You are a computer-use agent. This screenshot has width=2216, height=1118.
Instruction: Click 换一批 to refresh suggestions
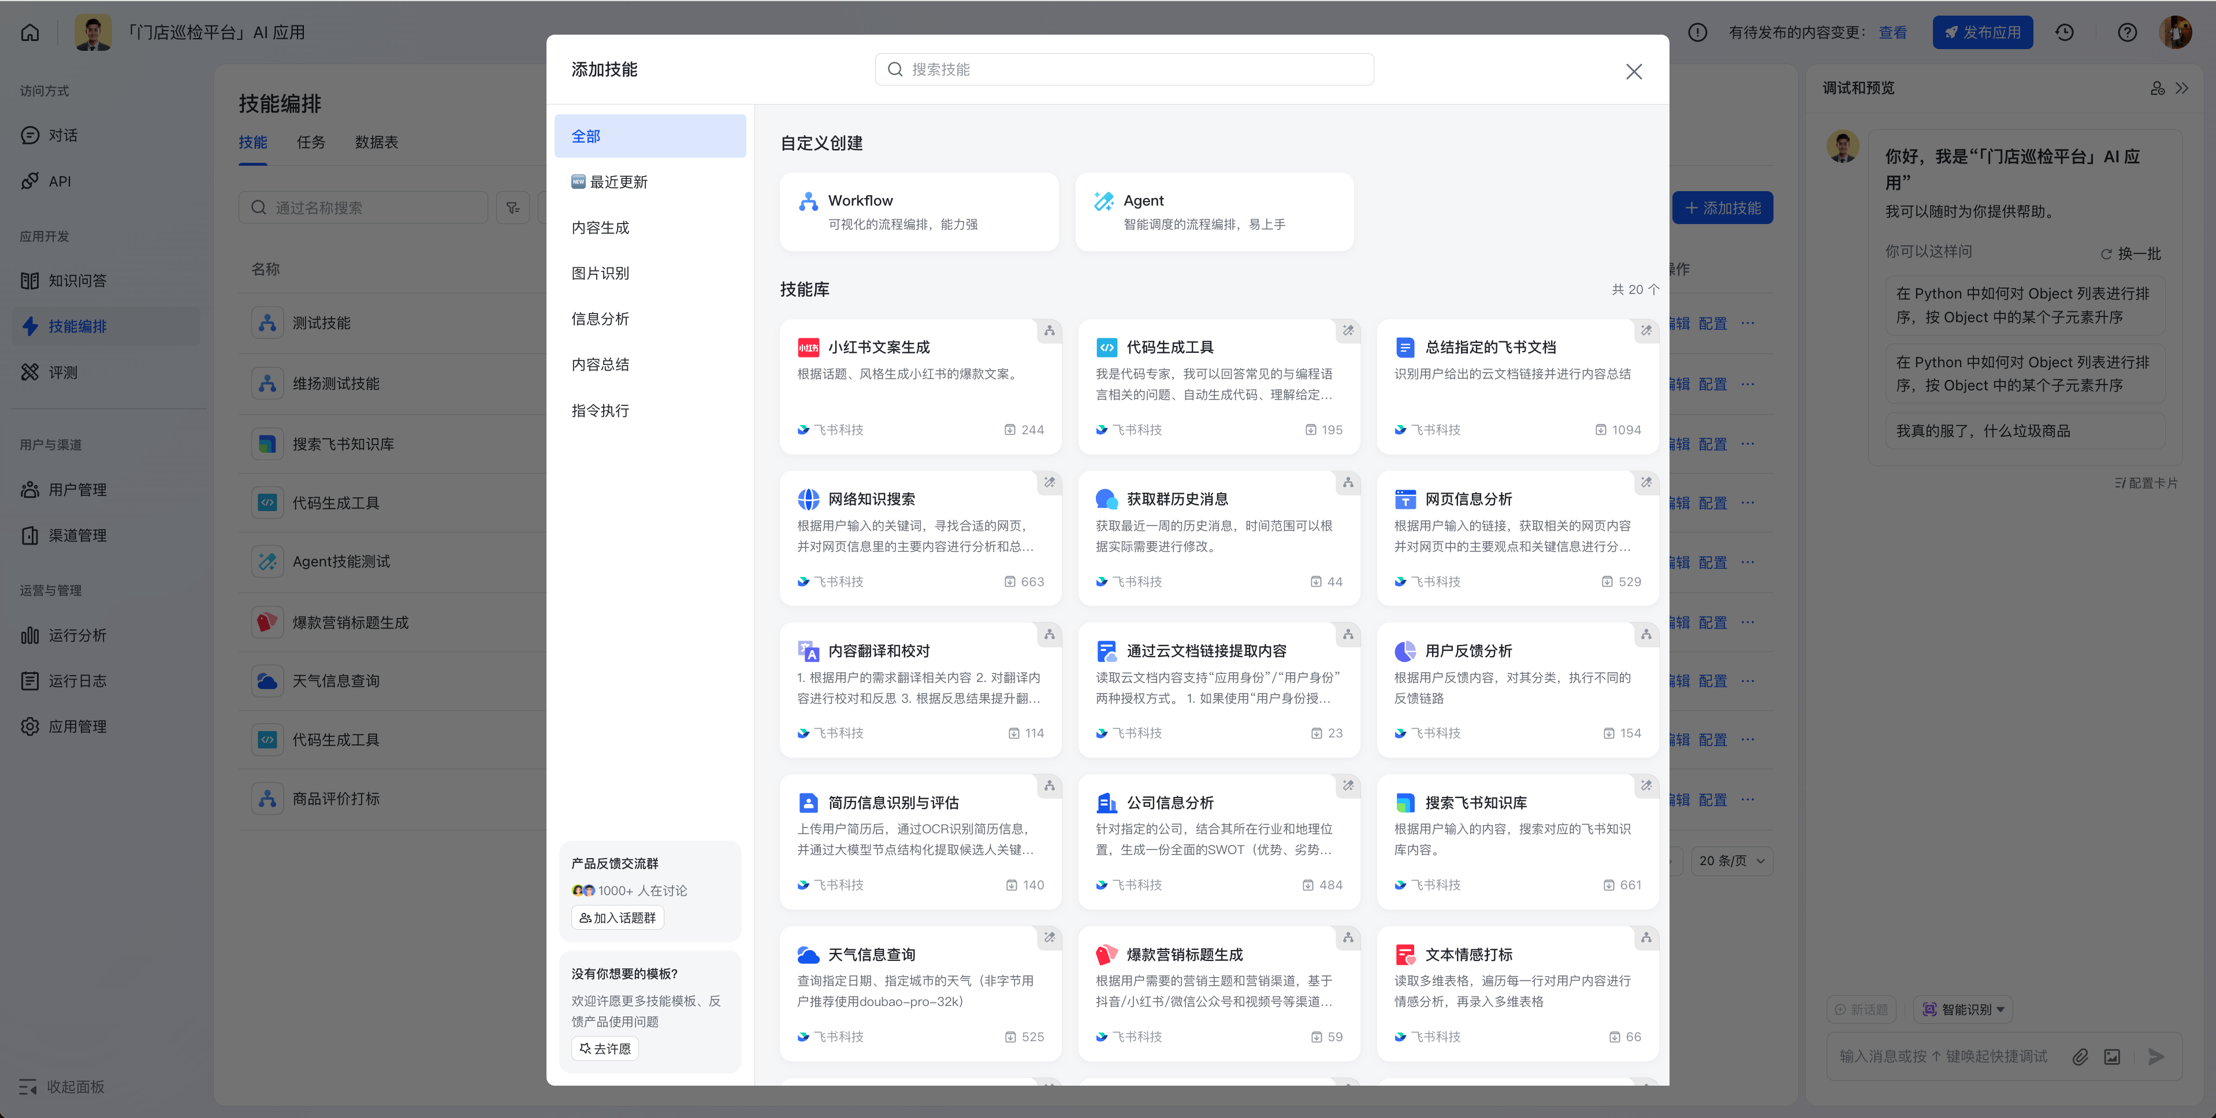tap(2131, 254)
